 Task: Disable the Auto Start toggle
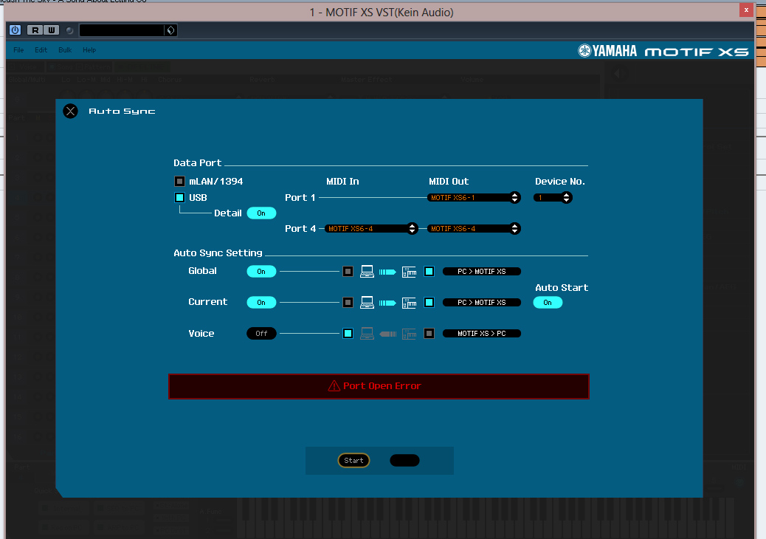point(548,303)
